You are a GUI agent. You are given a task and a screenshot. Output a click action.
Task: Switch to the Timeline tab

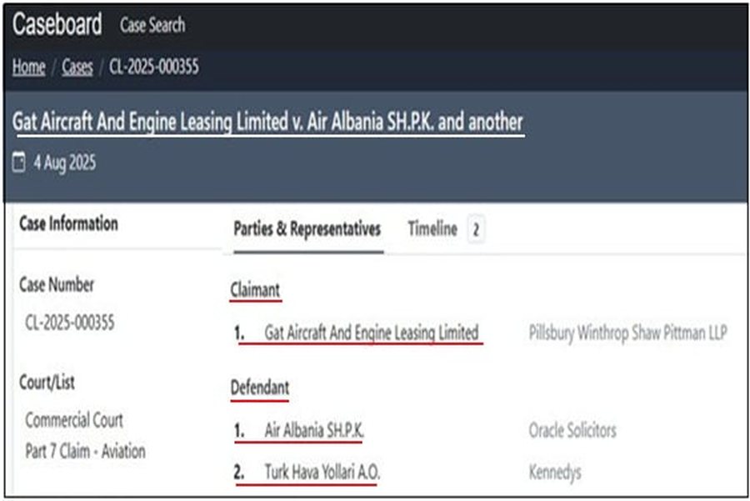432,229
